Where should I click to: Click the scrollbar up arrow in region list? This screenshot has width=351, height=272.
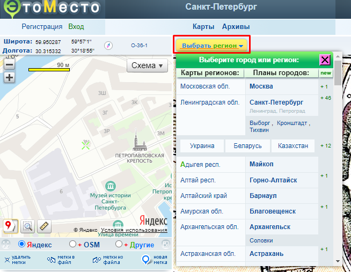pos(338,56)
